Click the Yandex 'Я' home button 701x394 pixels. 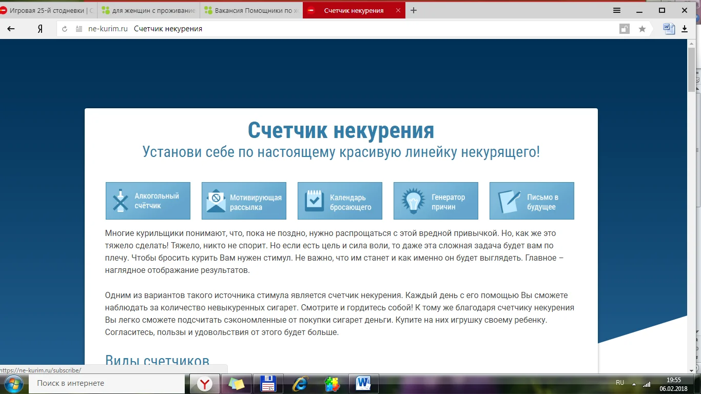(x=40, y=29)
